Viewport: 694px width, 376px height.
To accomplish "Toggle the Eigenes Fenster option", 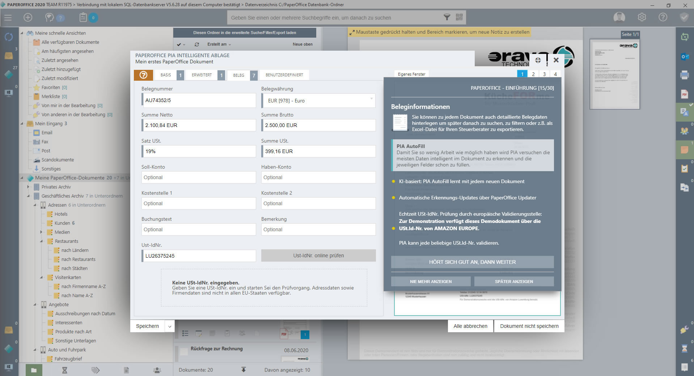I will click(411, 74).
